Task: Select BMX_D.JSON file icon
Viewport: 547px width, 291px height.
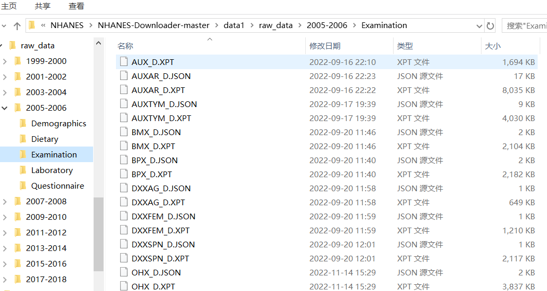Action: [124, 132]
